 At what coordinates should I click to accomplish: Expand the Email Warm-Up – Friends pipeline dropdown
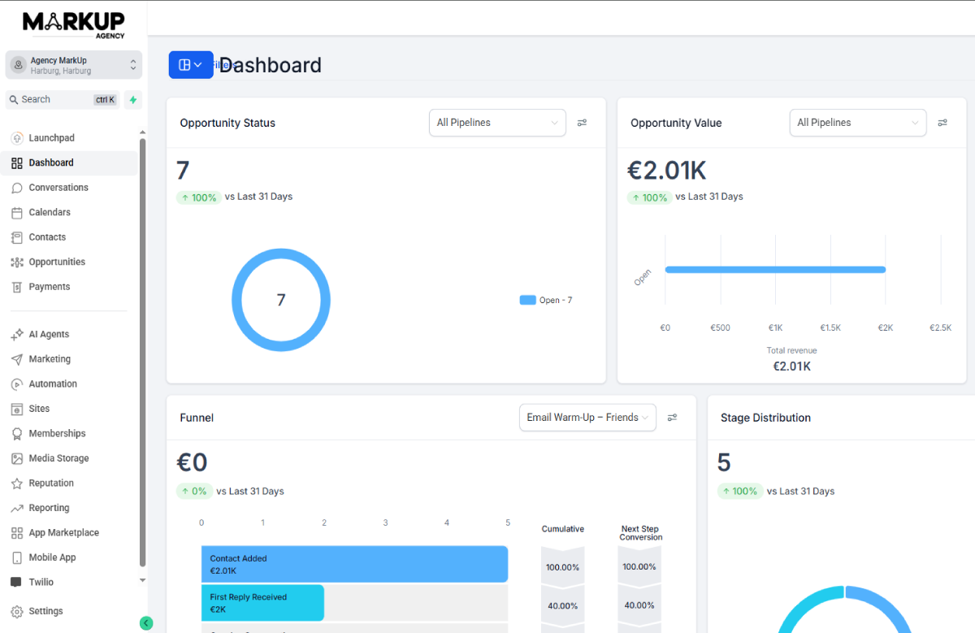point(587,418)
